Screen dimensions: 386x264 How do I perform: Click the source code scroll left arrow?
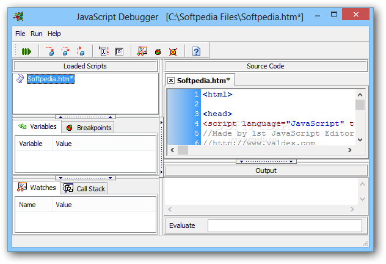tap(172, 150)
